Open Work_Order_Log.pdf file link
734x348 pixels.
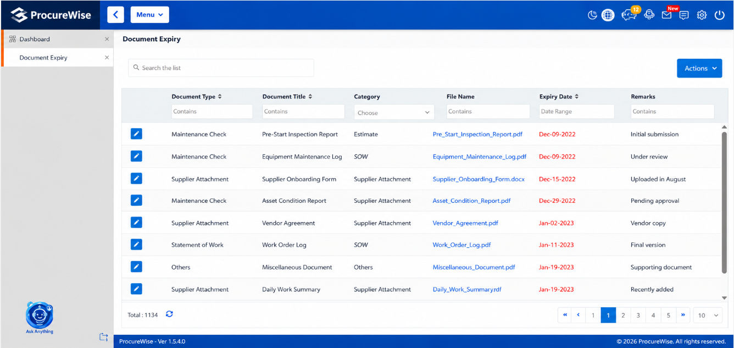(461, 245)
